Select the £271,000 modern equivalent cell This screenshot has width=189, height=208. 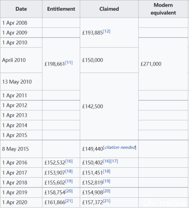click(x=163, y=64)
